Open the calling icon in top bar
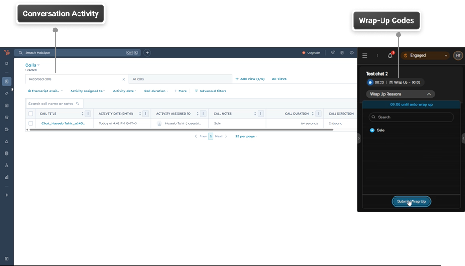Screen dimensions: 465x266 coord(333,52)
